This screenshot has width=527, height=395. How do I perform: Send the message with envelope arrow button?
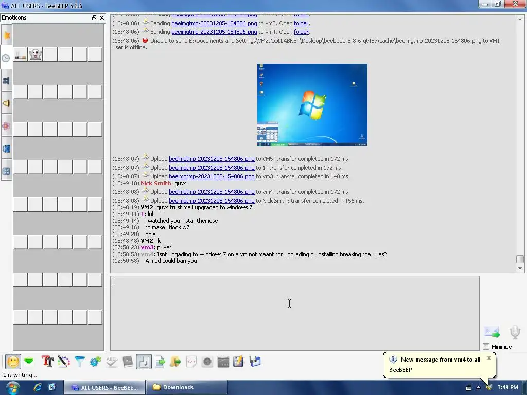(492, 332)
